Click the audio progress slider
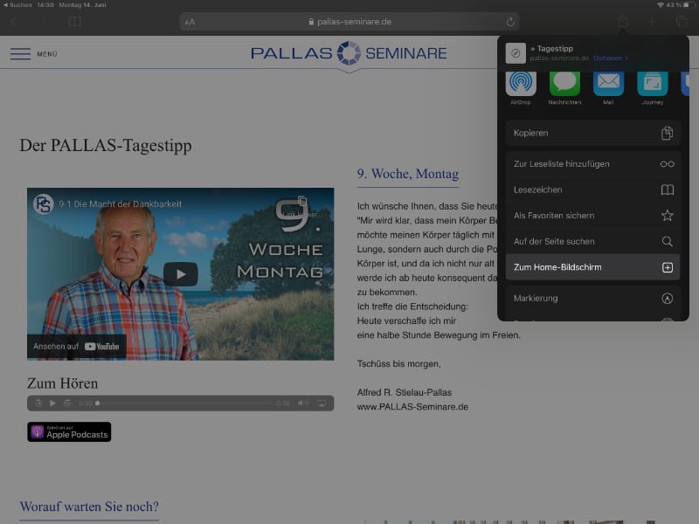Screen dimensions: 699x524 click(184, 403)
